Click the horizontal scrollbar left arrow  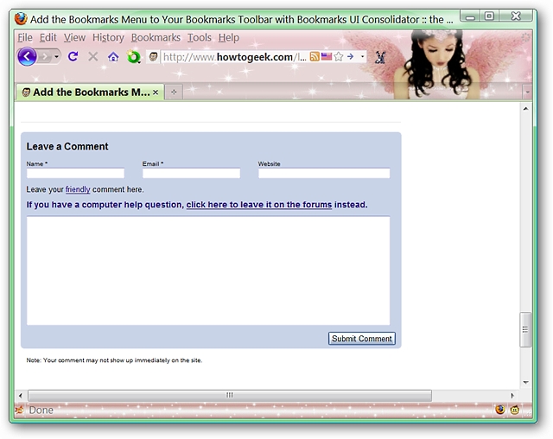pyautogui.click(x=21, y=395)
